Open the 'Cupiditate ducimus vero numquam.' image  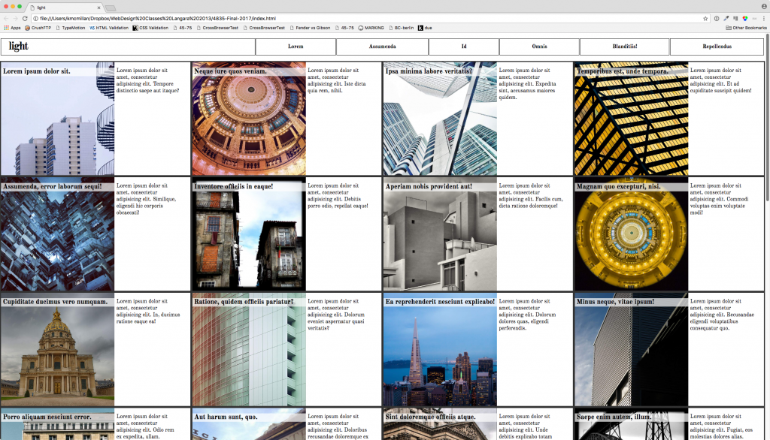(57, 350)
